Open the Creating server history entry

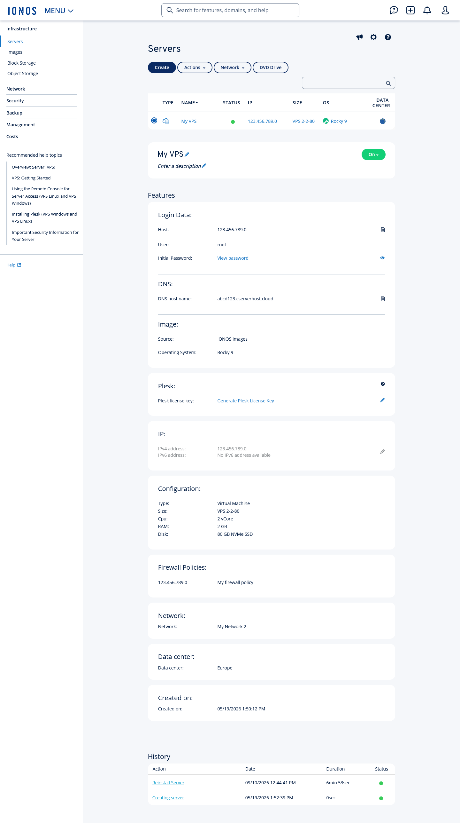168,798
